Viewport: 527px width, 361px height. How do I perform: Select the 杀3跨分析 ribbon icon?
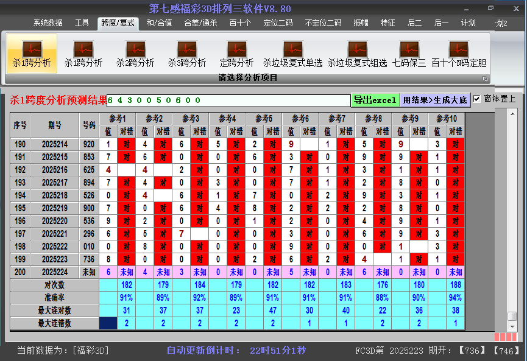click(186, 54)
